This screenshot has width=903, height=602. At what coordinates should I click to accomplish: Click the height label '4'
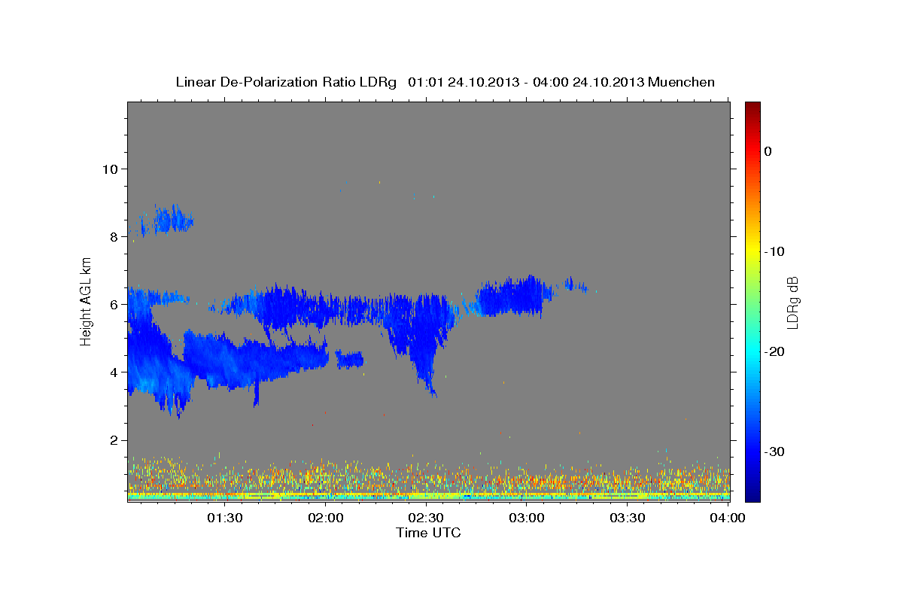coord(114,372)
